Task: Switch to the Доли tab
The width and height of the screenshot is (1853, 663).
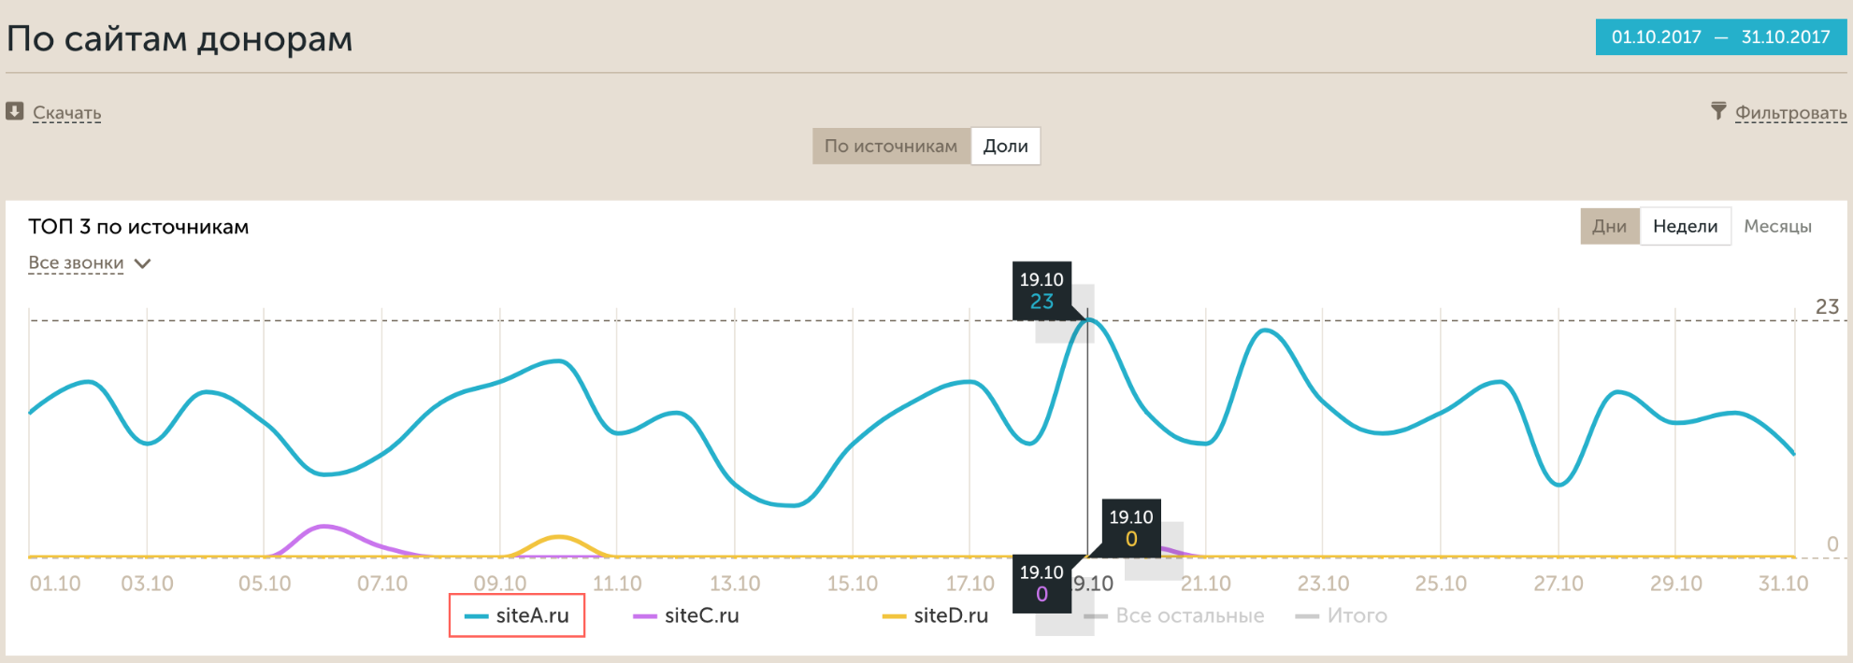Action: [1005, 147]
